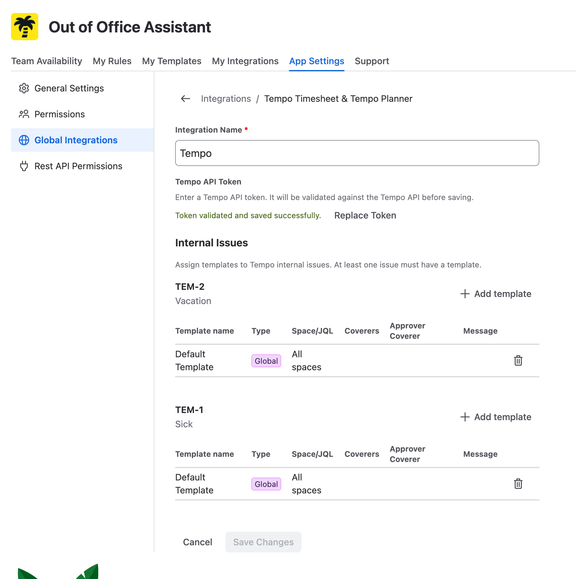
Task: Click the Integrations breadcrumb link
Action: coord(226,99)
